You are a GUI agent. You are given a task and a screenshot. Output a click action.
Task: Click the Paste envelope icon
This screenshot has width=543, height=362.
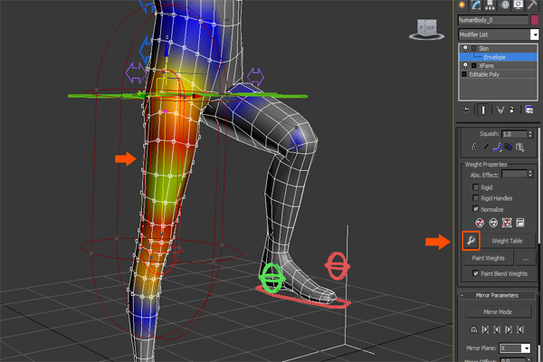tap(519, 148)
